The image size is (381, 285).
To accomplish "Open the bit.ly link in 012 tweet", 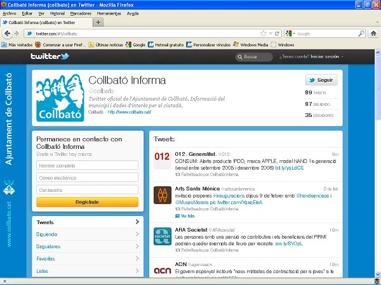I will (x=290, y=168).
